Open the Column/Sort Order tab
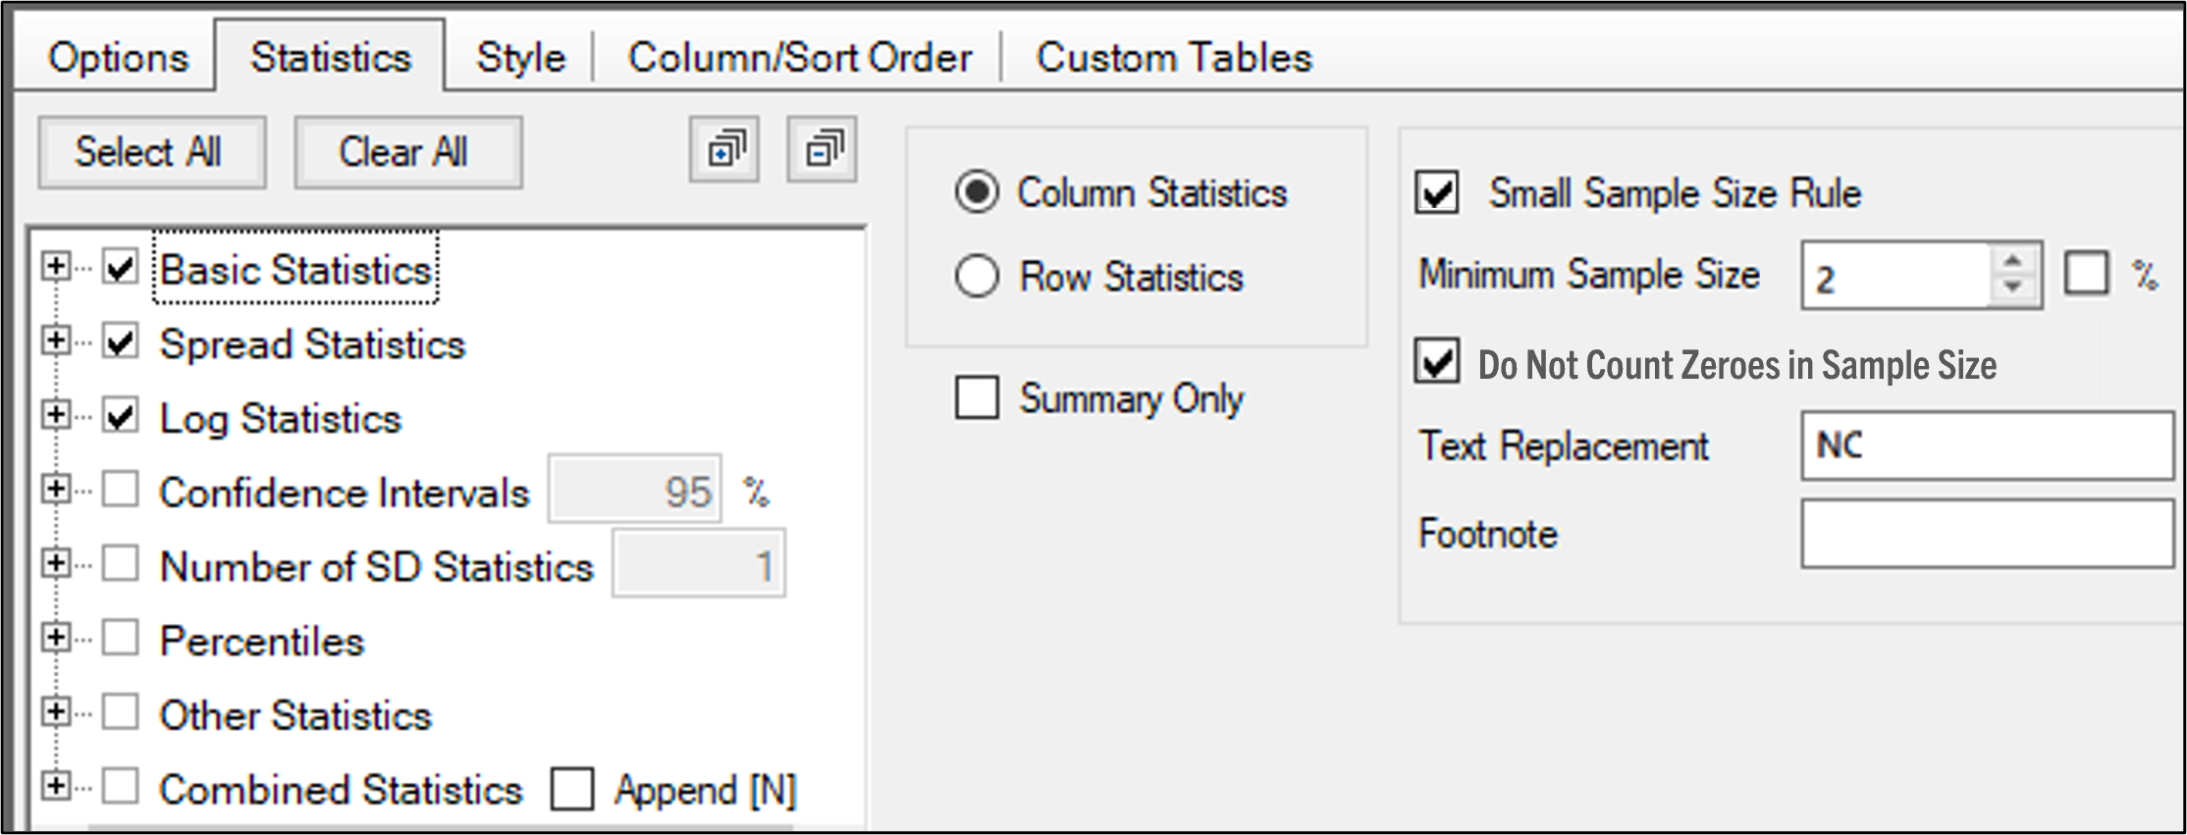Image resolution: width=2187 pixels, height=835 pixels. pyautogui.click(x=799, y=58)
